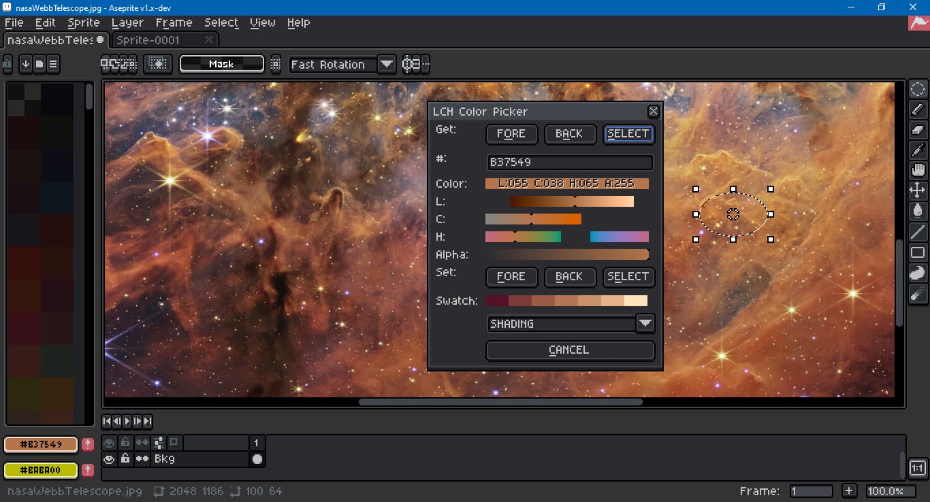Image resolution: width=930 pixels, height=502 pixels.
Task: Open the Help menu
Action: [x=298, y=22]
